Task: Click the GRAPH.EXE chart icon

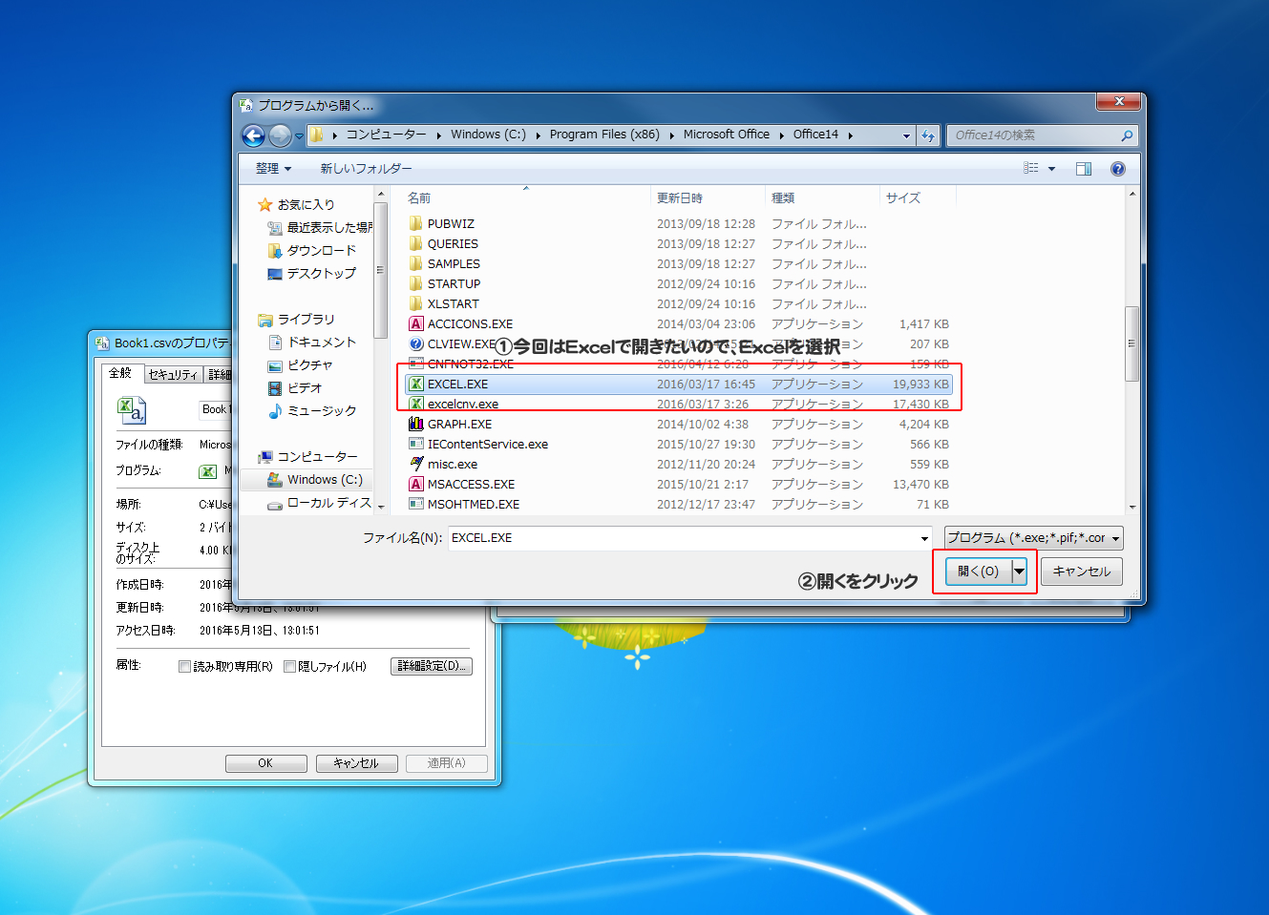Action: tap(416, 424)
